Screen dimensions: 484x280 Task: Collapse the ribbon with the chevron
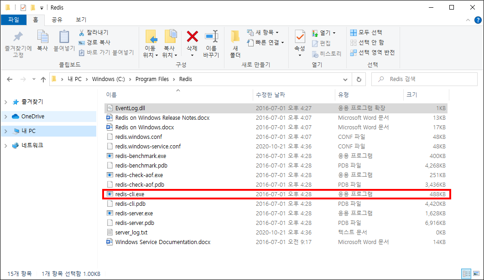point(468,20)
